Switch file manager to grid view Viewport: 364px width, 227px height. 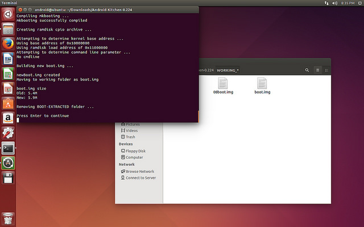point(326,70)
